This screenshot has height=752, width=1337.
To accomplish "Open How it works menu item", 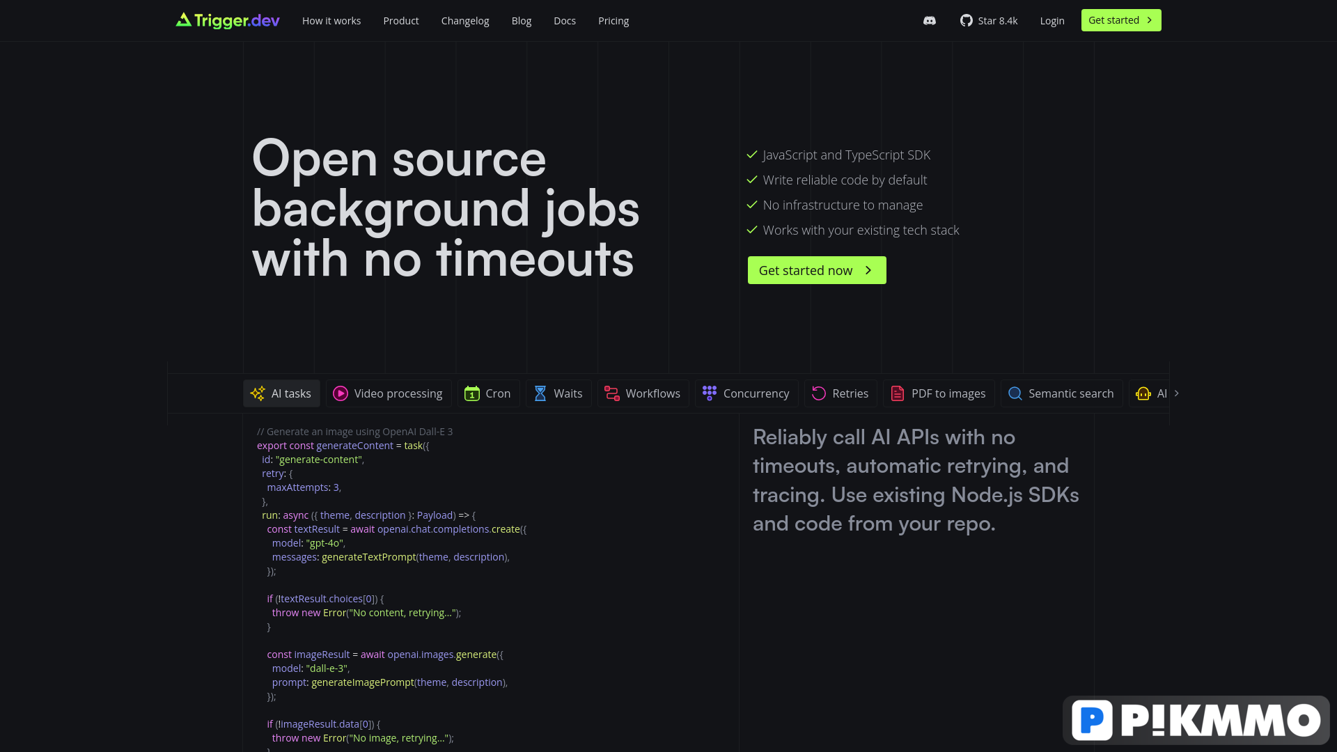I will (331, 21).
